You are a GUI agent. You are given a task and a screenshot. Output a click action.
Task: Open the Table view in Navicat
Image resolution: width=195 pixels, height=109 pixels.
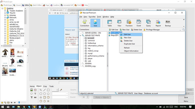click(x=109, y=23)
